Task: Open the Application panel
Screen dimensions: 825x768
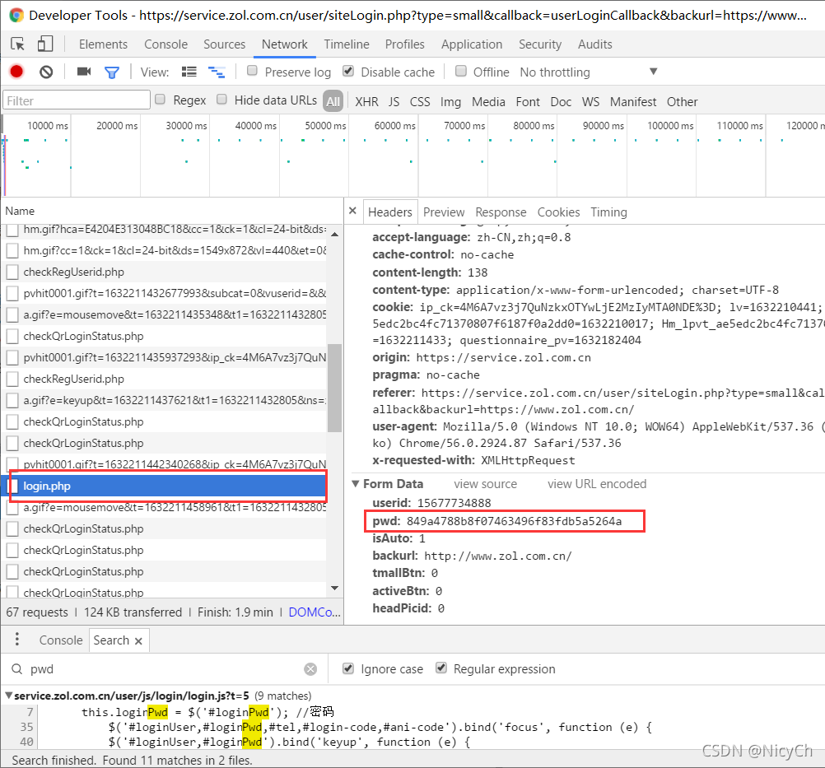Action: [x=472, y=44]
